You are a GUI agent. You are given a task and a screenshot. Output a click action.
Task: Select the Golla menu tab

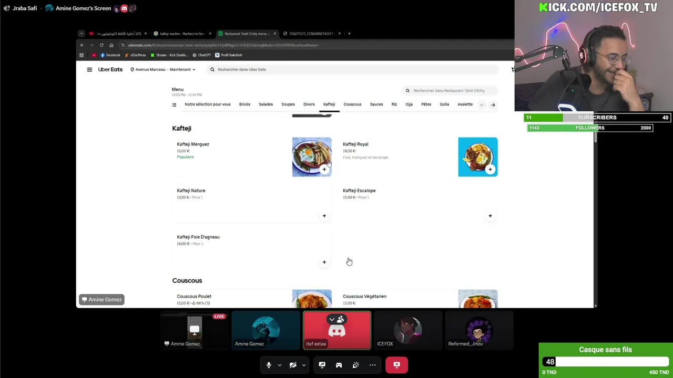click(x=444, y=104)
